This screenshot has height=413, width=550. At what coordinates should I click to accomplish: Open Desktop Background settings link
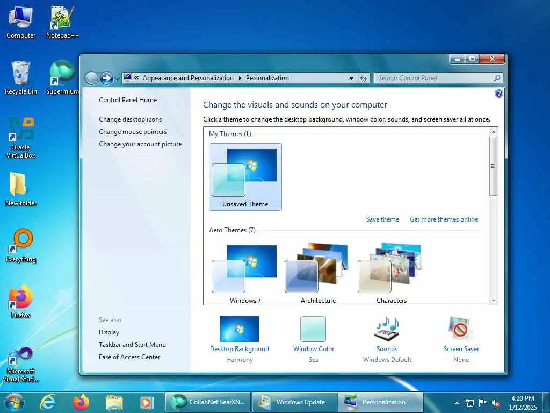[x=240, y=349]
